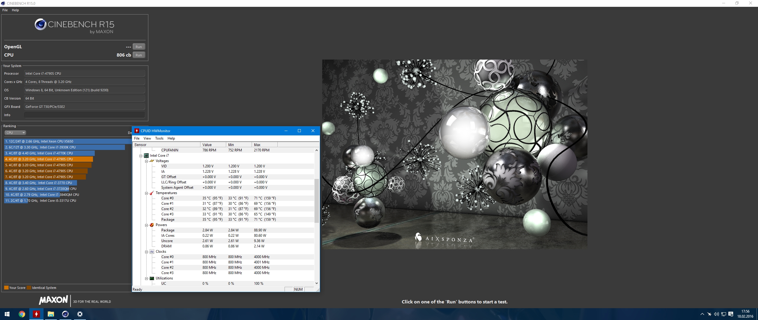Click the Intel Core i7 processor icon
The image size is (758, 320).
[146, 156]
